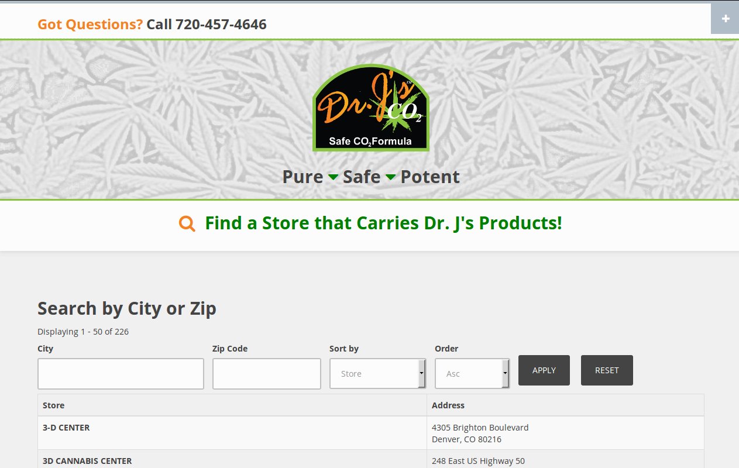This screenshot has height=468, width=739.
Task: Select the 3D CANNABIS CENTER store entry
Action: pos(87,461)
